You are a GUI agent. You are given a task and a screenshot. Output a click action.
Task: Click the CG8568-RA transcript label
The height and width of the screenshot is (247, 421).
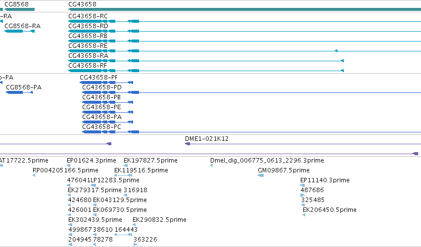(23, 26)
